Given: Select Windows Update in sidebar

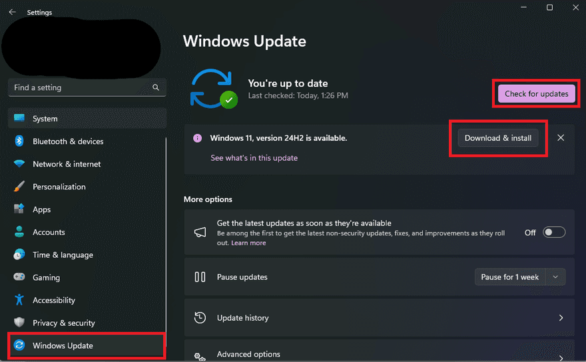Looking at the screenshot, I should click(87, 345).
